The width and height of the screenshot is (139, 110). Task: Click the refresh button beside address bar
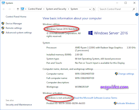coord(94,9)
